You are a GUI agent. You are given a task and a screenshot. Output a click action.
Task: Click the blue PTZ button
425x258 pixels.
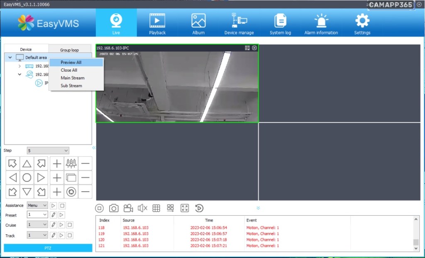click(48, 248)
